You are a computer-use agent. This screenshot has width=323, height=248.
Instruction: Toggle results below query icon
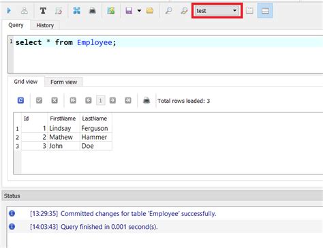coord(265,11)
